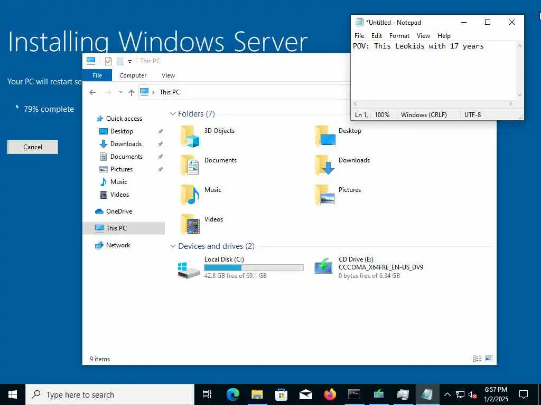The image size is (541, 405).
Task: Click the Properties icon in quick access toolbar
Action: point(108,61)
